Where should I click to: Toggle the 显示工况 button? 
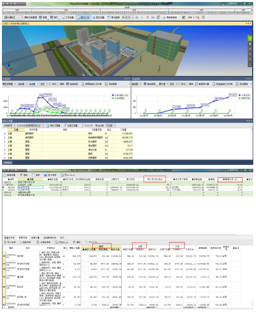click(x=83, y=18)
